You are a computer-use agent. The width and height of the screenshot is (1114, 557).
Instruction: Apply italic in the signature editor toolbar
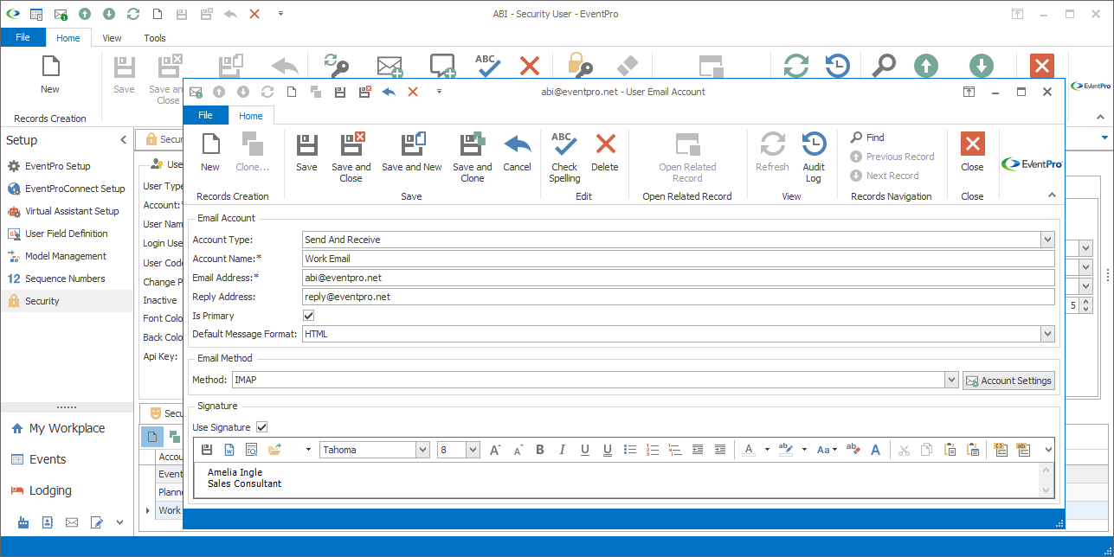pos(563,450)
